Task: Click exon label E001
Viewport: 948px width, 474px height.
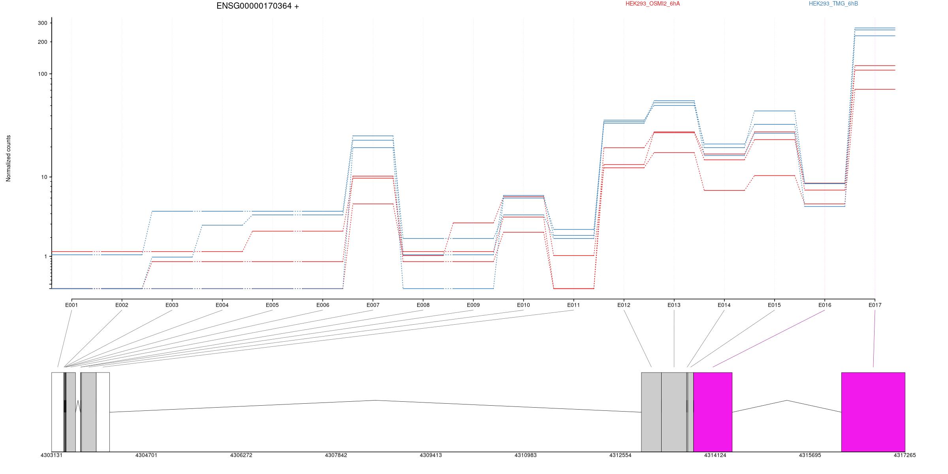Action: click(x=71, y=305)
